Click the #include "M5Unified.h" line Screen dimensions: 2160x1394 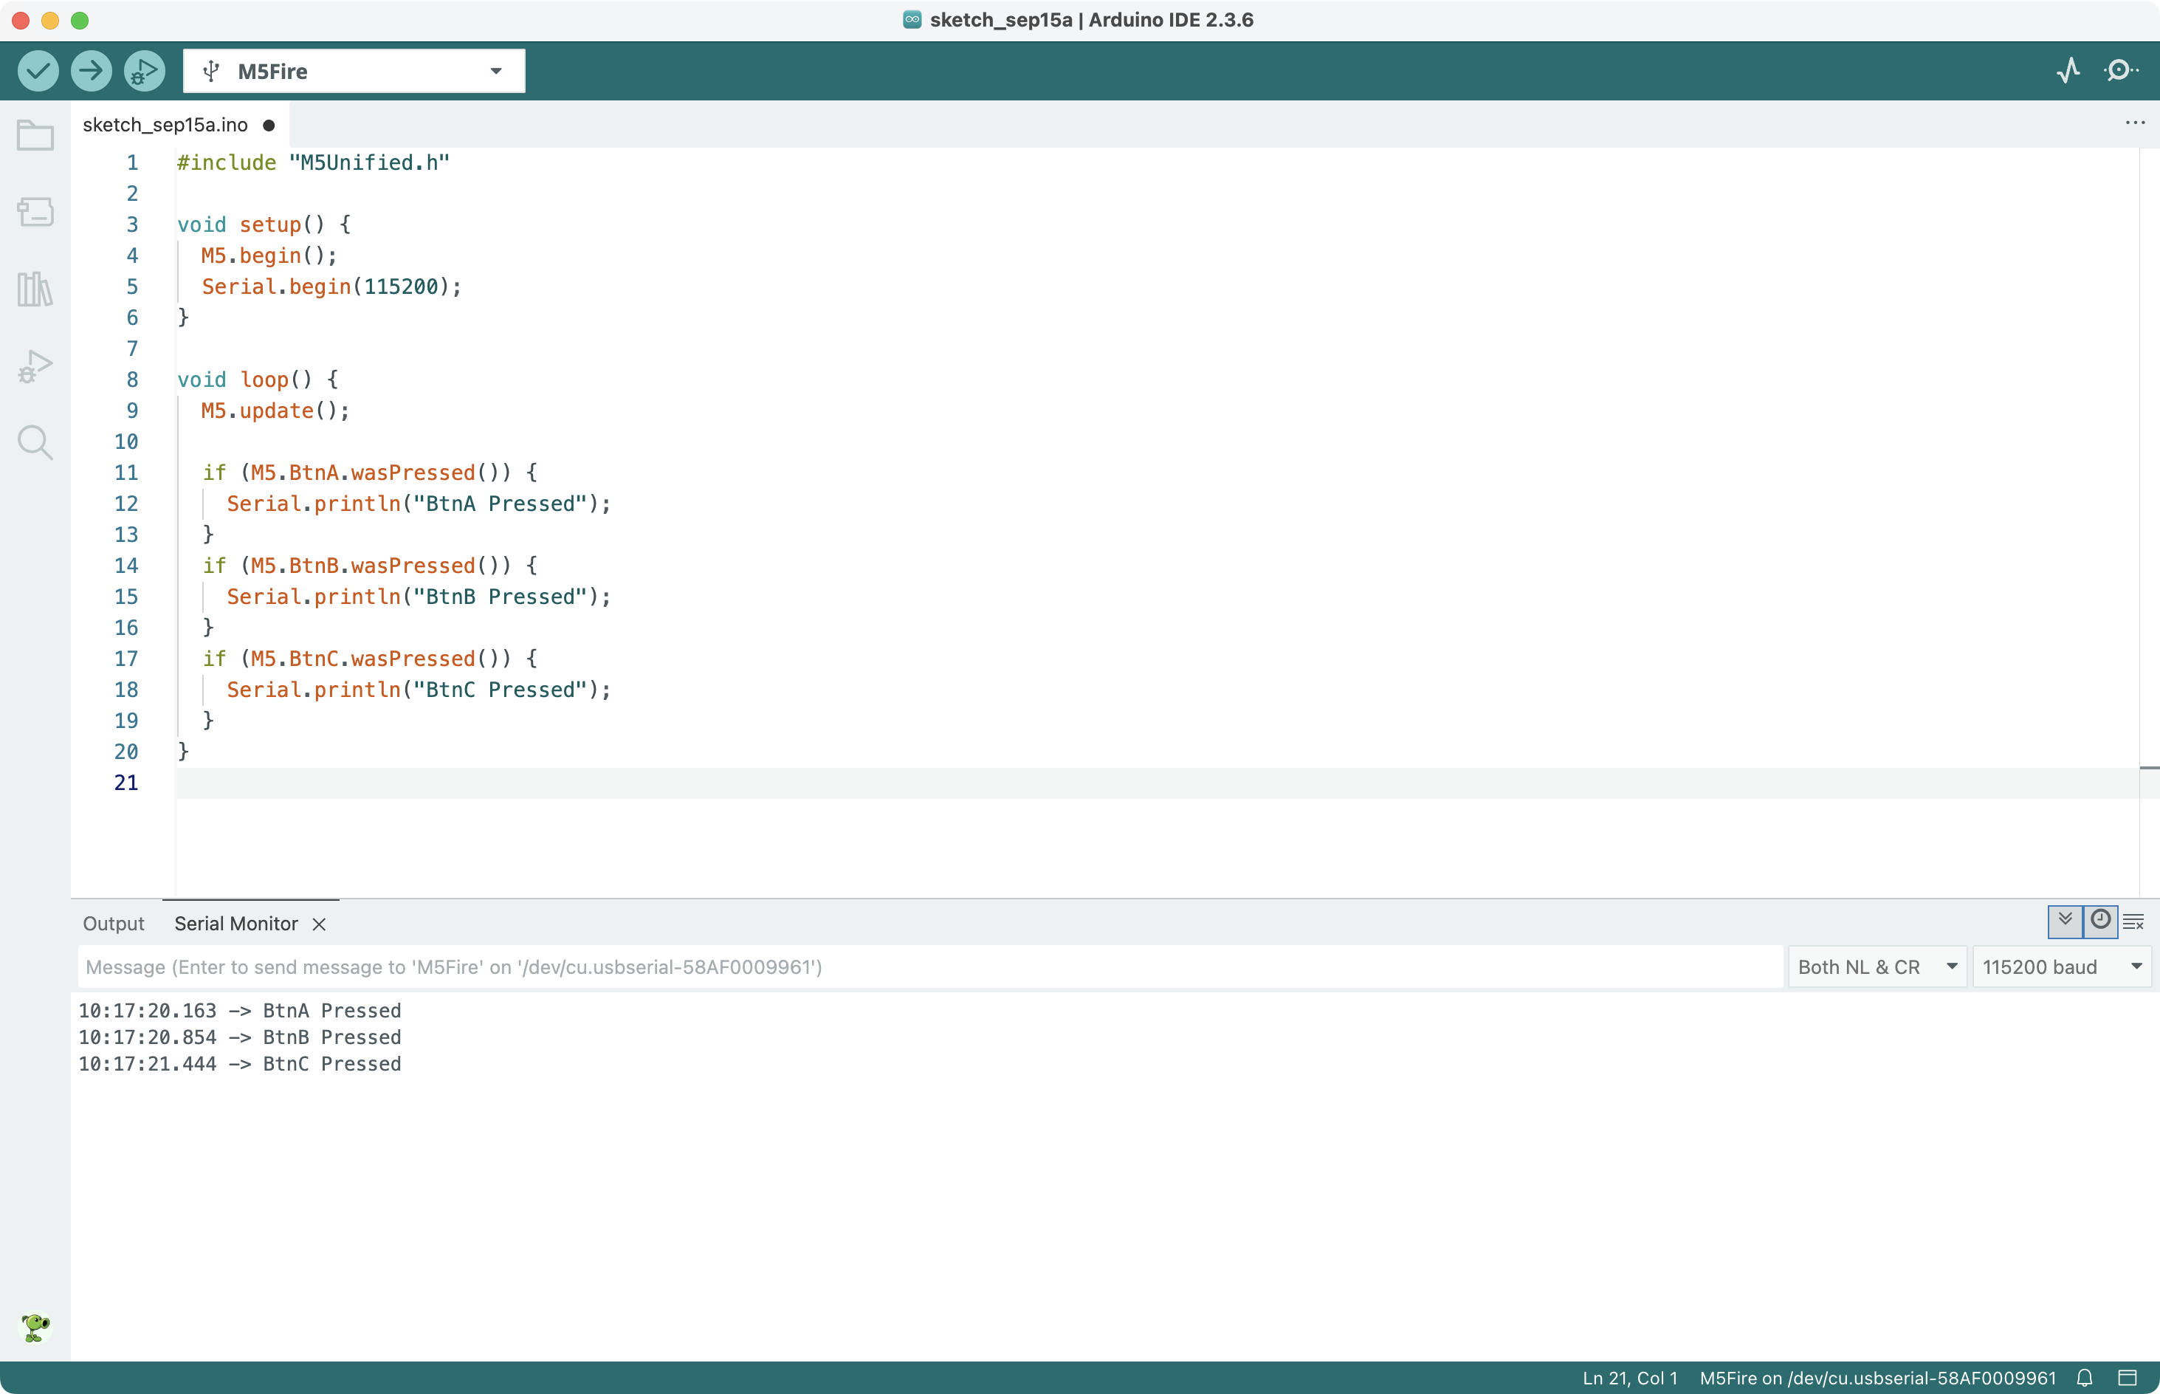point(313,163)
